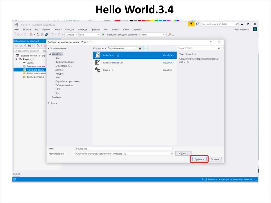Expand the Ссылки node in Solution Explorer
Screen dimensions: 271x203
coord(19,63)
